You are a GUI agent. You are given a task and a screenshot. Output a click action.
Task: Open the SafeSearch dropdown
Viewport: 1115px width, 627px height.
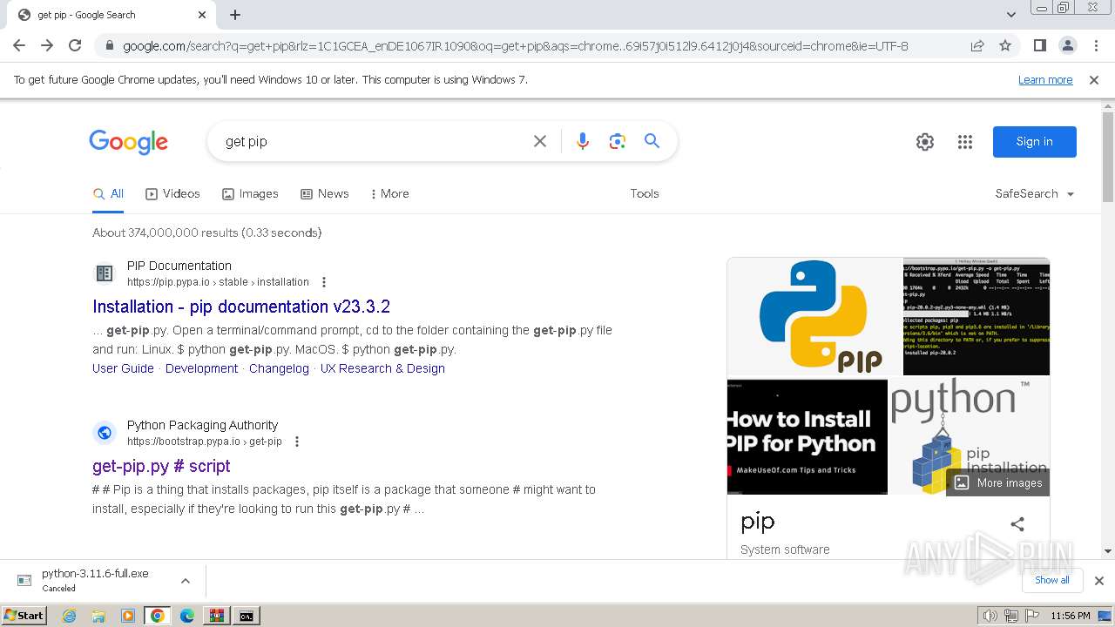(x=1035, y=193)
